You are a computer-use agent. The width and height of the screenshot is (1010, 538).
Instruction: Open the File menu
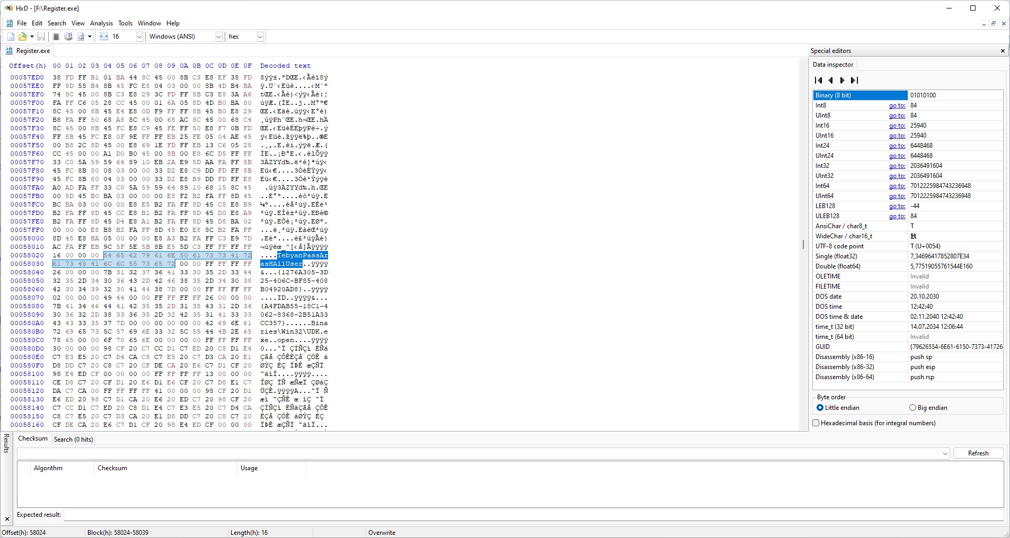tap(22, 23)
